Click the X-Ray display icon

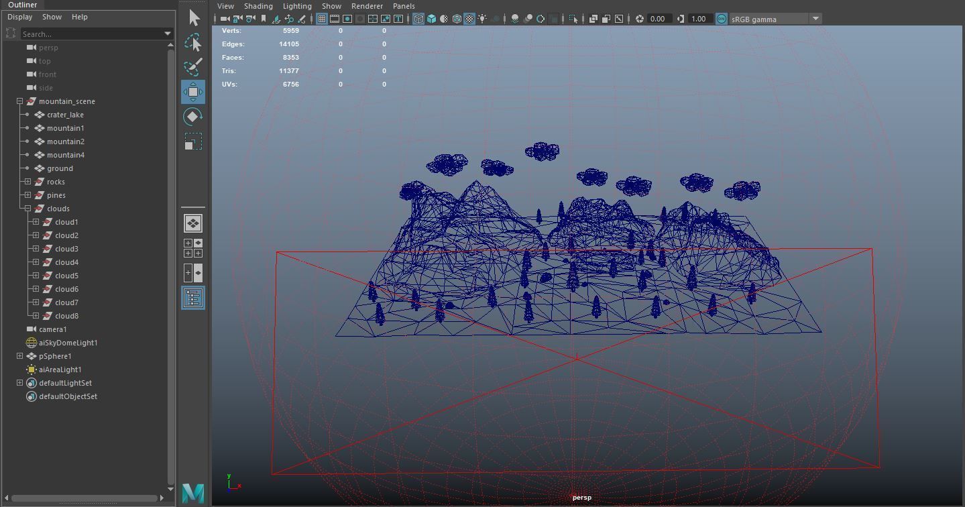[593, 19]
